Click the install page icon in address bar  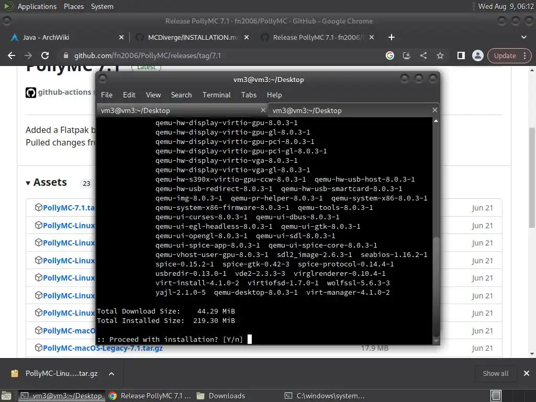406,55
